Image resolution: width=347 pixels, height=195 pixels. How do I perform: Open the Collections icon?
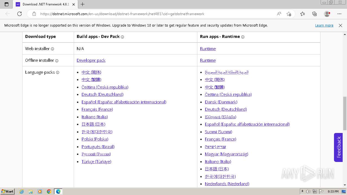click(x=314, y=14)
